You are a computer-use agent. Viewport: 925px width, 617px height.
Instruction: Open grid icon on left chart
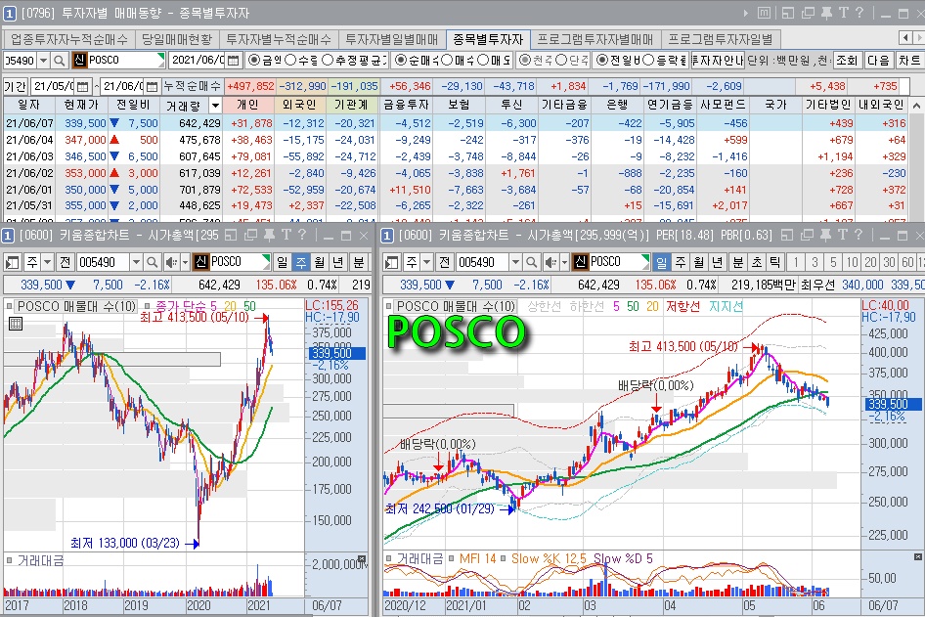(x=16, y=324)
